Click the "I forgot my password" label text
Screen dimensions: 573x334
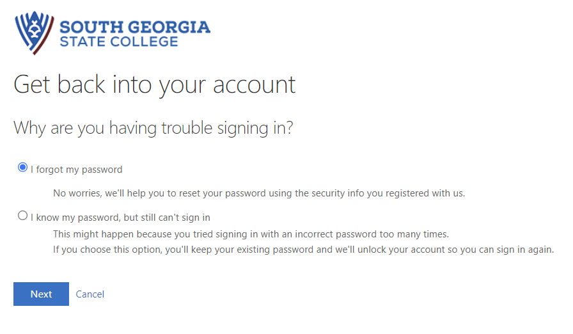[x=76, y=170]
